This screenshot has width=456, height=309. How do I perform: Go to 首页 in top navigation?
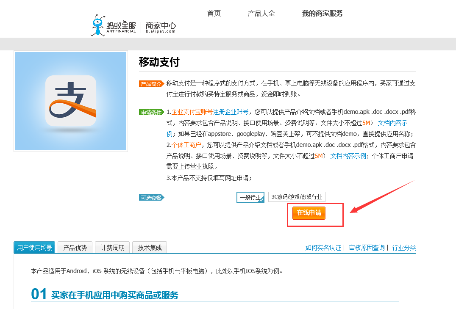(x=214, y=14)
